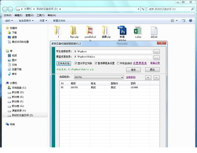Click the 课堂资源目录 path field
Image resolution: width=197 pixels, height=153 pixels.
113,57
